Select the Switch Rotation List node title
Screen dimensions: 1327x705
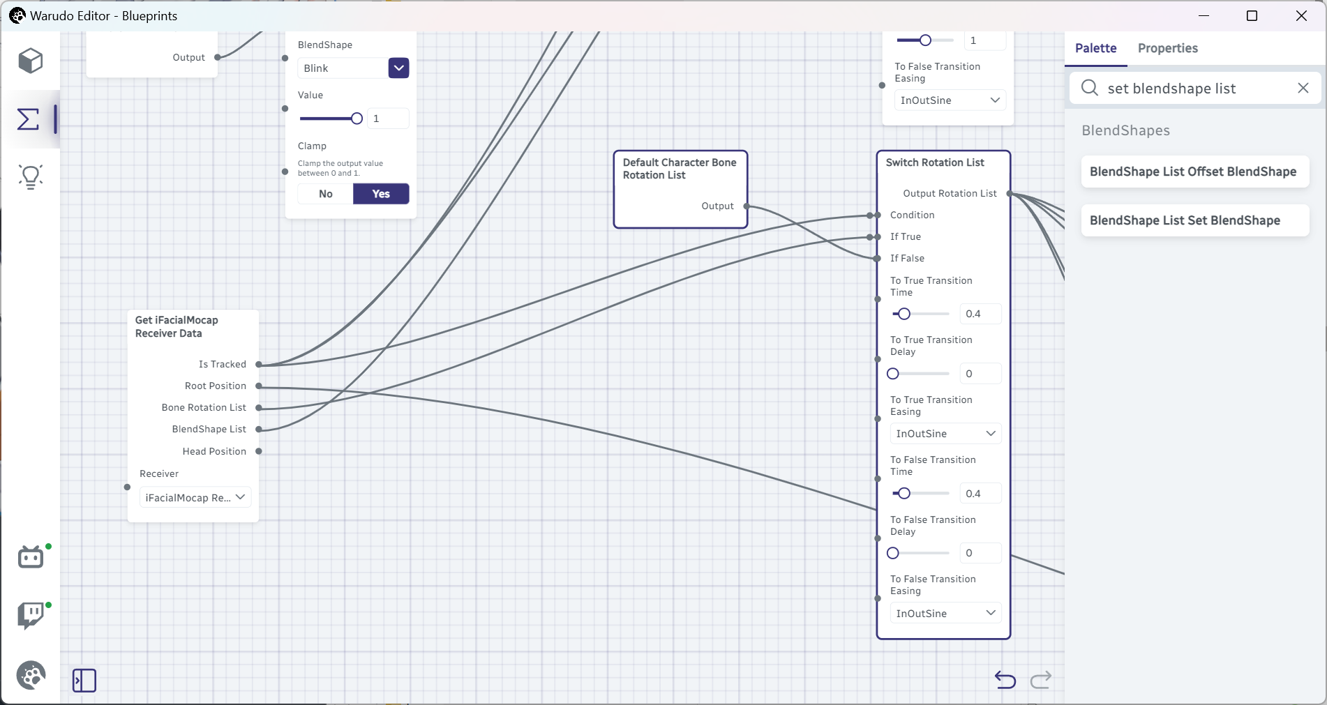[935, 162]
